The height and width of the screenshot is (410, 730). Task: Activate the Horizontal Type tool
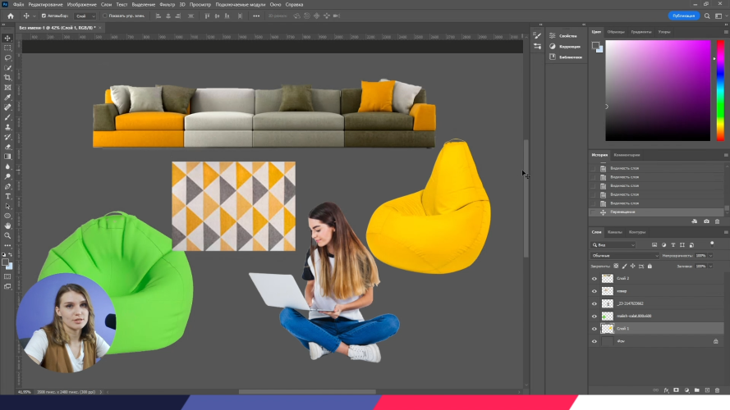coord(7,196)
